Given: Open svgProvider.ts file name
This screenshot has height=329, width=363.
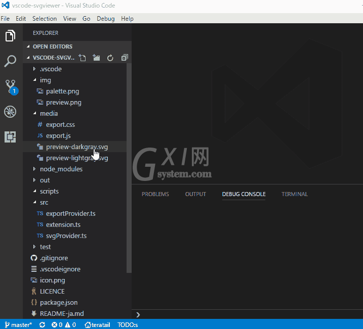Looking at the screenshot, I should coord(66,236).
